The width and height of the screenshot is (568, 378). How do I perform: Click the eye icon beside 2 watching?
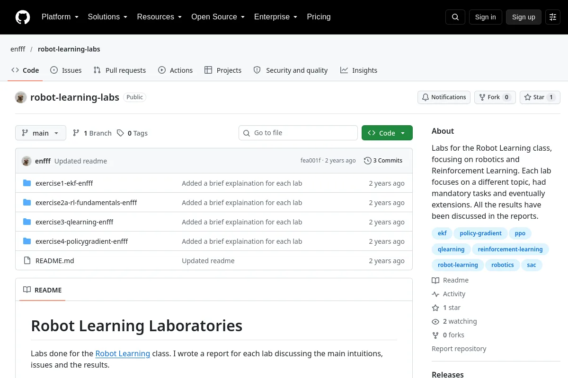[435, 321]
